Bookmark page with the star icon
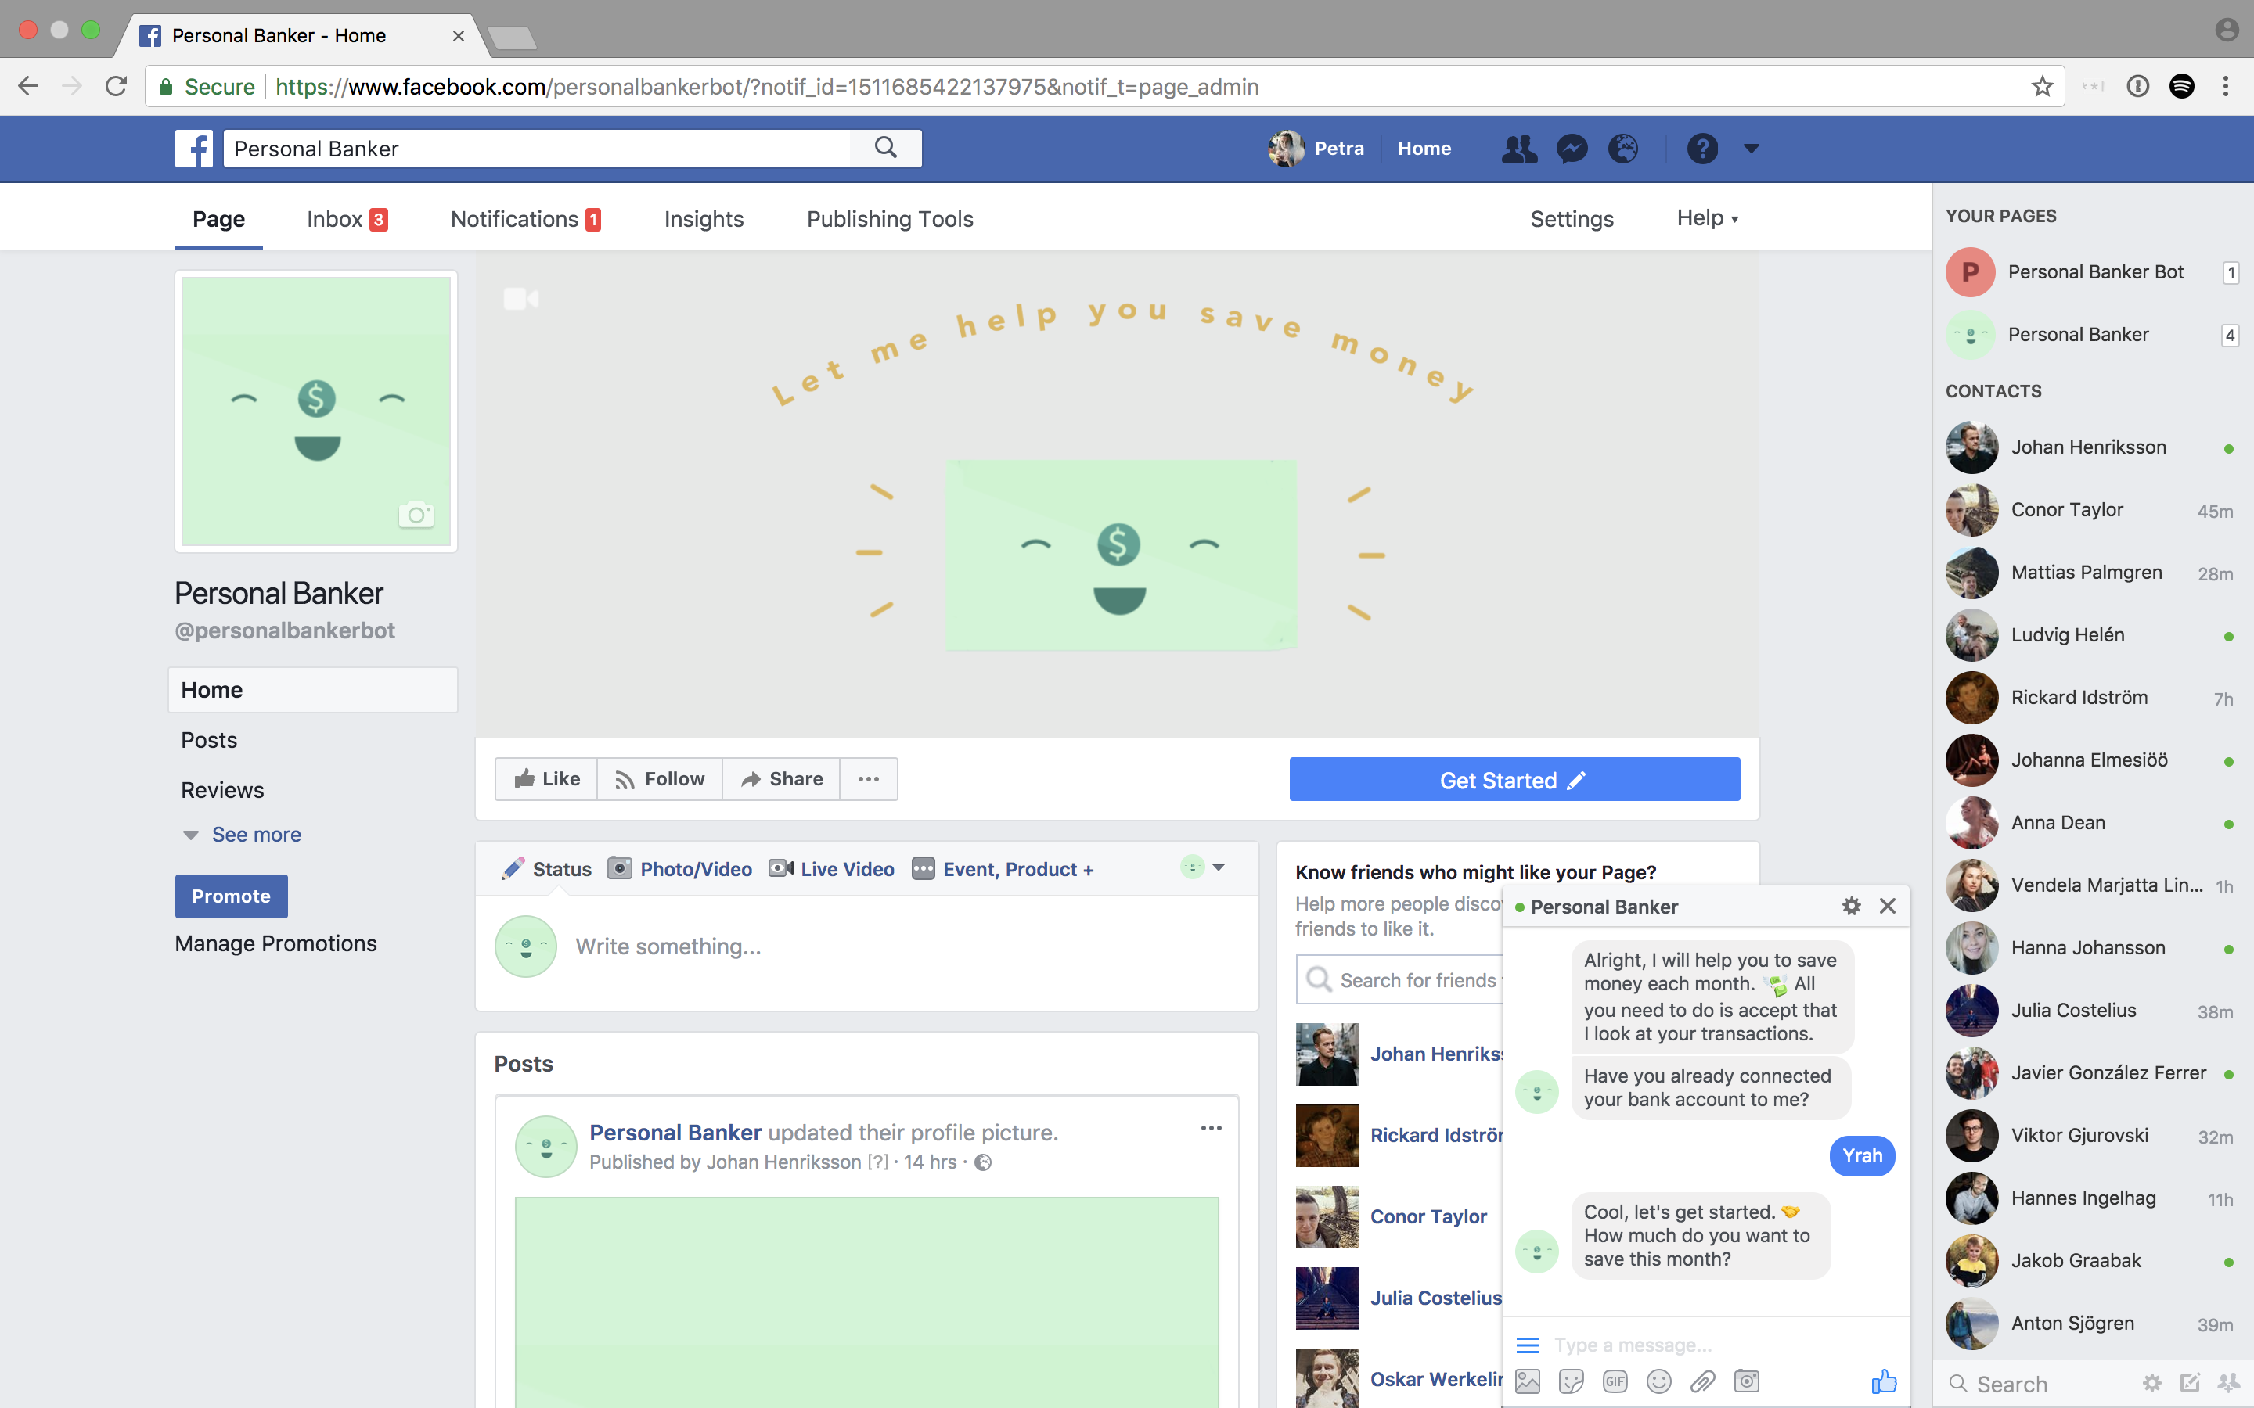Image resolution: width=2254 pixels, height=1408 pixels. [2042, 87]
